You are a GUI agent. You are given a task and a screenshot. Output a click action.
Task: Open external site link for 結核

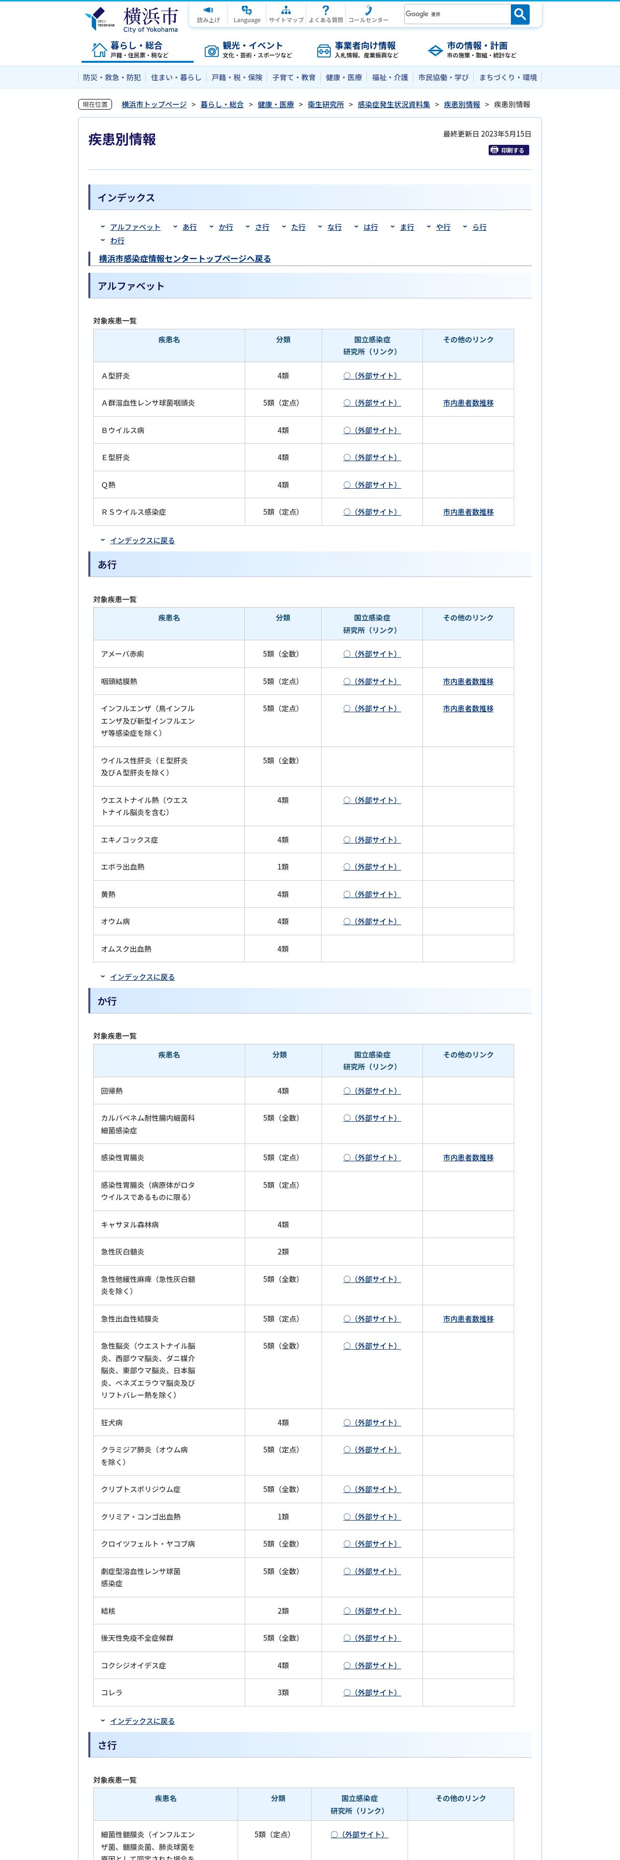372,1611
